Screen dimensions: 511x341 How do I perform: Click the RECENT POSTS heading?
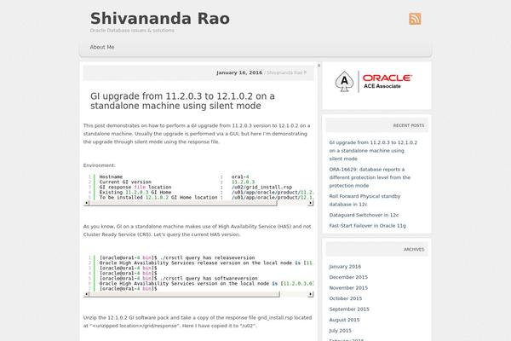(x=409, y=125)
